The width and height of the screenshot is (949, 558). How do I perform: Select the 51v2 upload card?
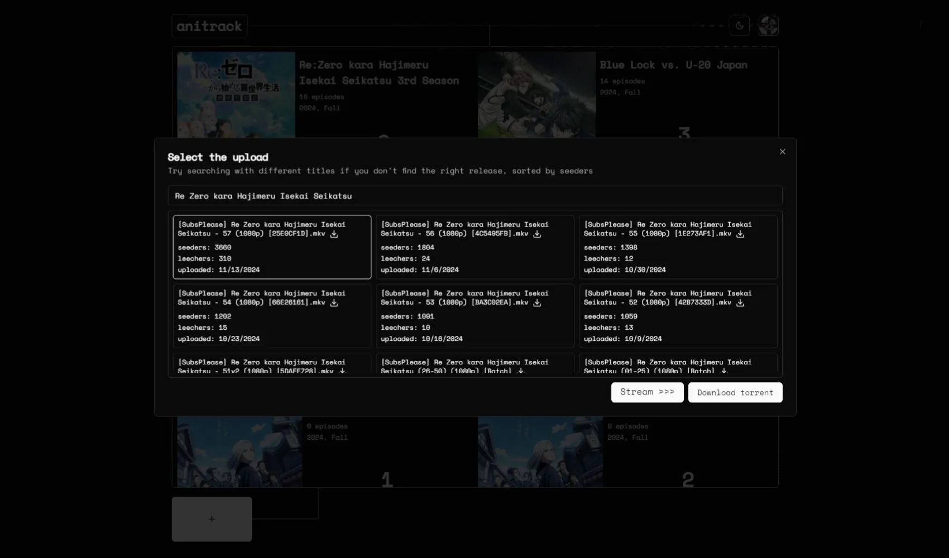pos(272,363)
